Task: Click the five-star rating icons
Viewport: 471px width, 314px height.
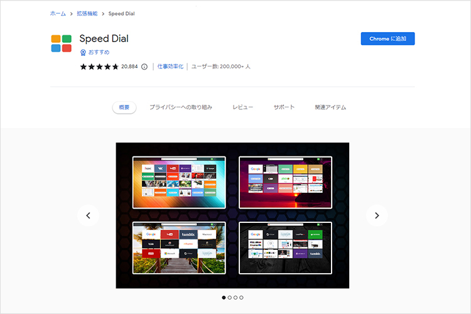Action: click(99, 67)
